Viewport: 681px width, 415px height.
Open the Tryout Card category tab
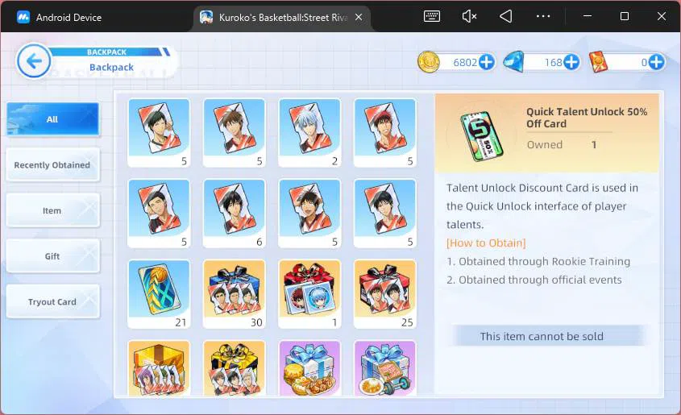(52, 301)
